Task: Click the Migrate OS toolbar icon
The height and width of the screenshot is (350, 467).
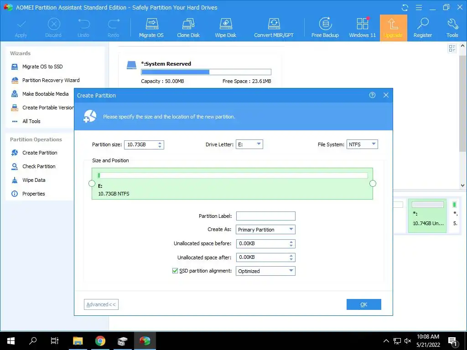Action: (x=151, y=28)
